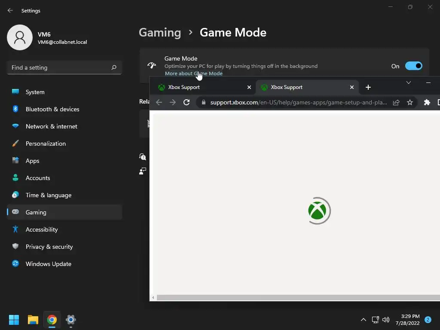440x330 pixels.
Task: Toggle the Game Mode switch off
Action: pos(413,66)
